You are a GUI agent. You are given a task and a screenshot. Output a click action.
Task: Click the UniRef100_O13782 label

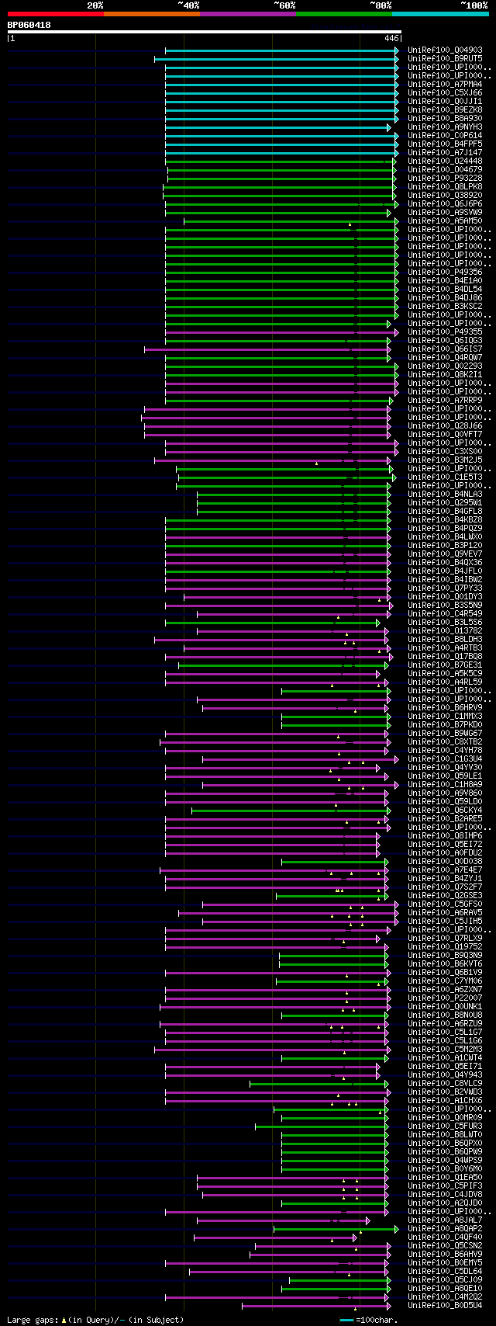coord(445,631)
